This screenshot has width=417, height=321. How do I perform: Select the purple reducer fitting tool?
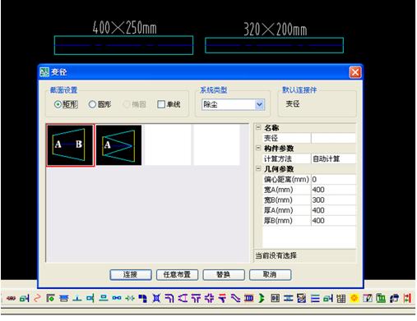[183, 298]
